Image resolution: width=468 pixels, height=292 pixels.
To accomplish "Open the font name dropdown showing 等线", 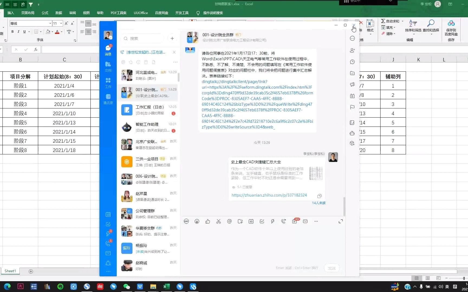I will click(x=50, y=24).
